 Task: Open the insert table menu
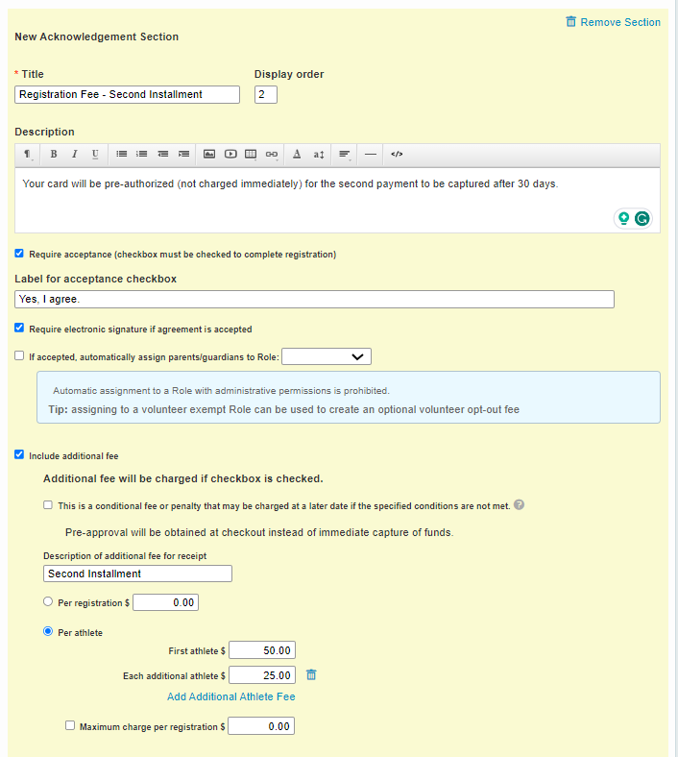tap(251, 155)
